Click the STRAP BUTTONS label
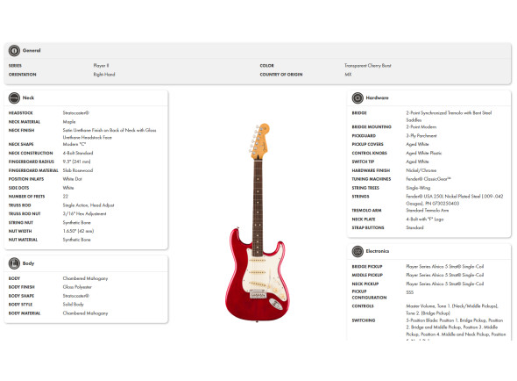This screenshot has width=517, height=381. (368, 227)
